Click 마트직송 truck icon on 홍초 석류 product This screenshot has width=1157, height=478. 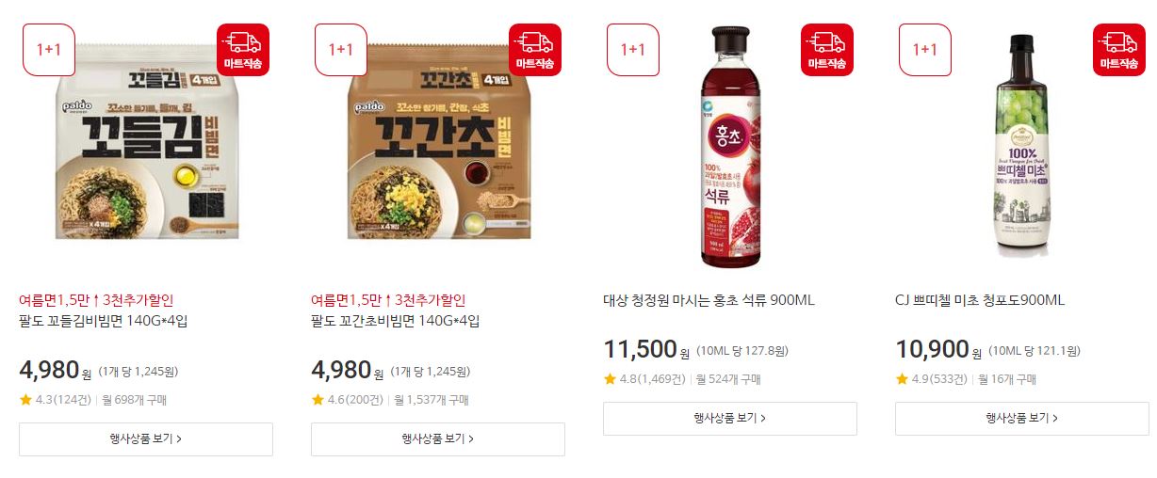[x=827, y=50]
